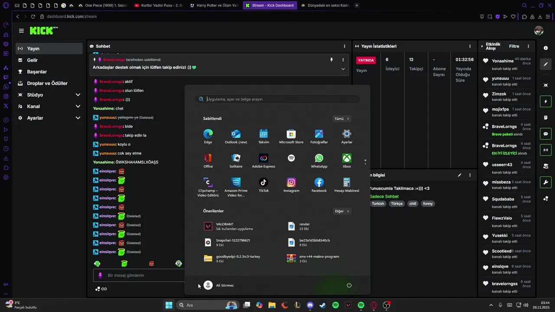This screenshot has width=555, height=312.
Task: Launch Clipchamp Video Editörü
Action: click(208, 187)
